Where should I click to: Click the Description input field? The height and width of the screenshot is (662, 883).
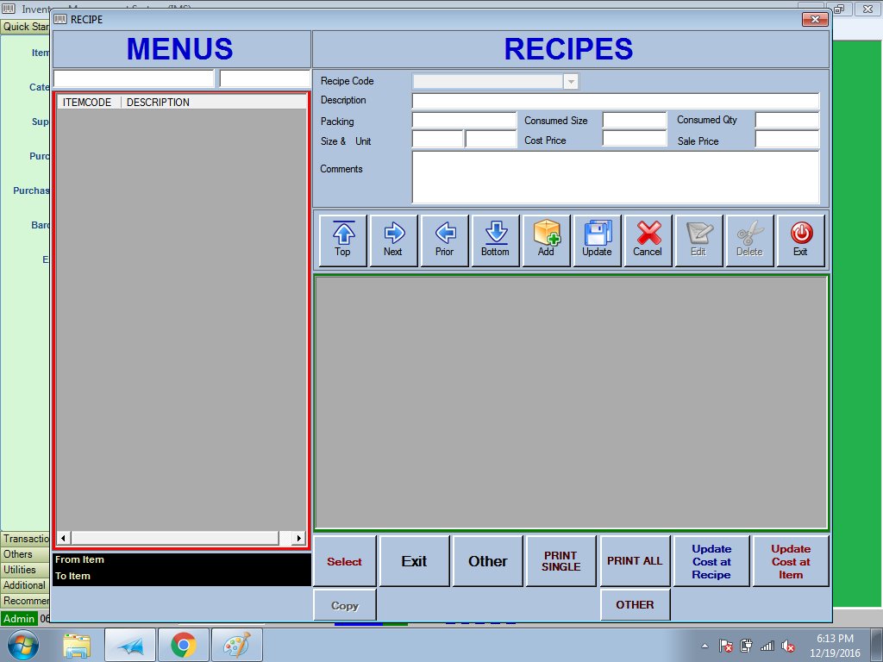tap(615, 101)
